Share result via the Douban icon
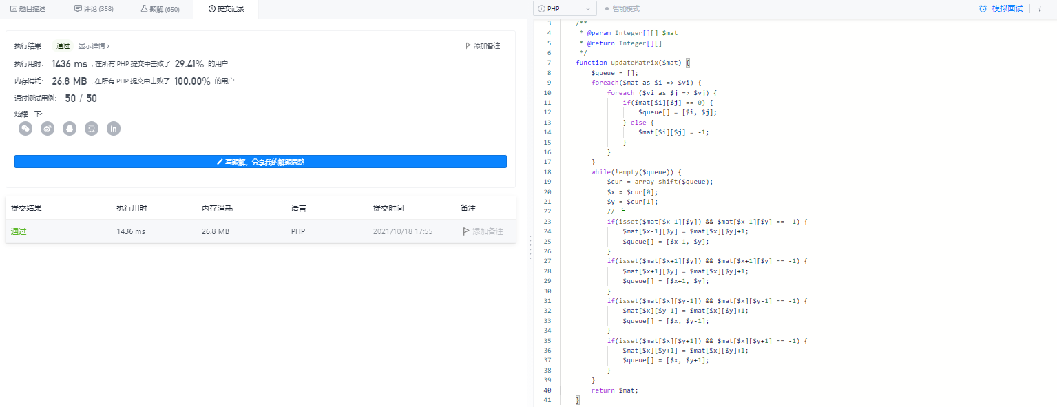The height and width of the screenshot is (407, 1057). 92,128
